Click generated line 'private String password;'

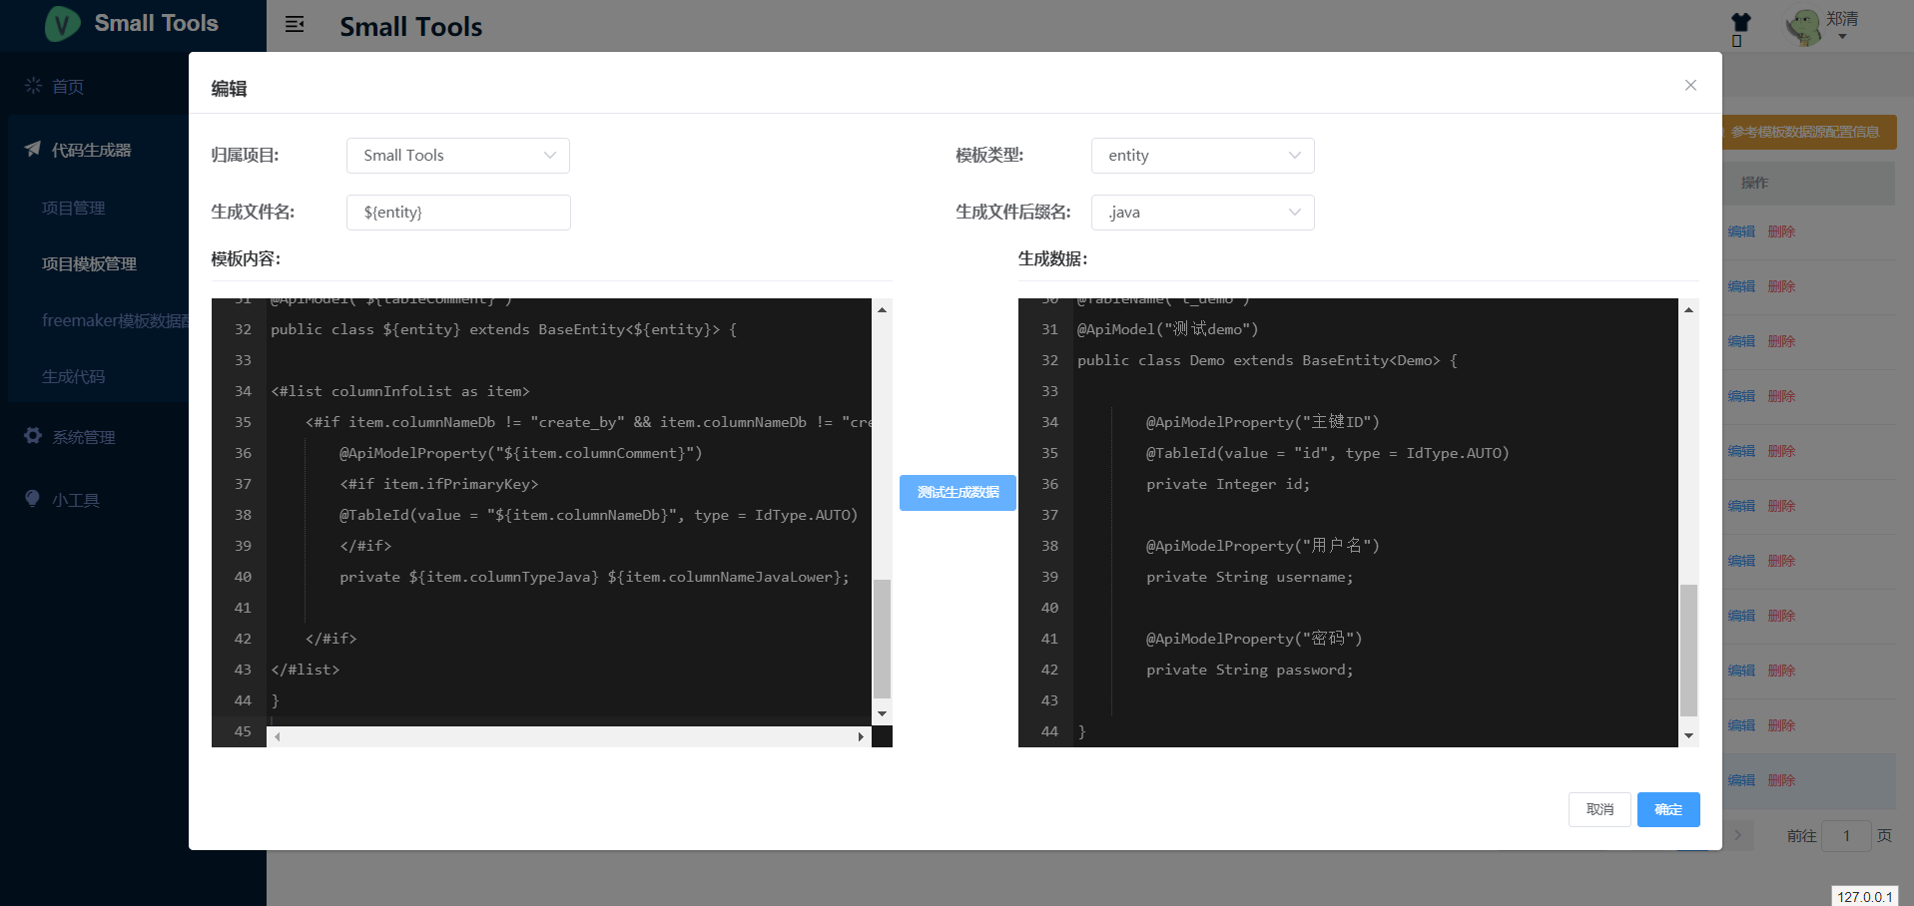(1250, 670)
